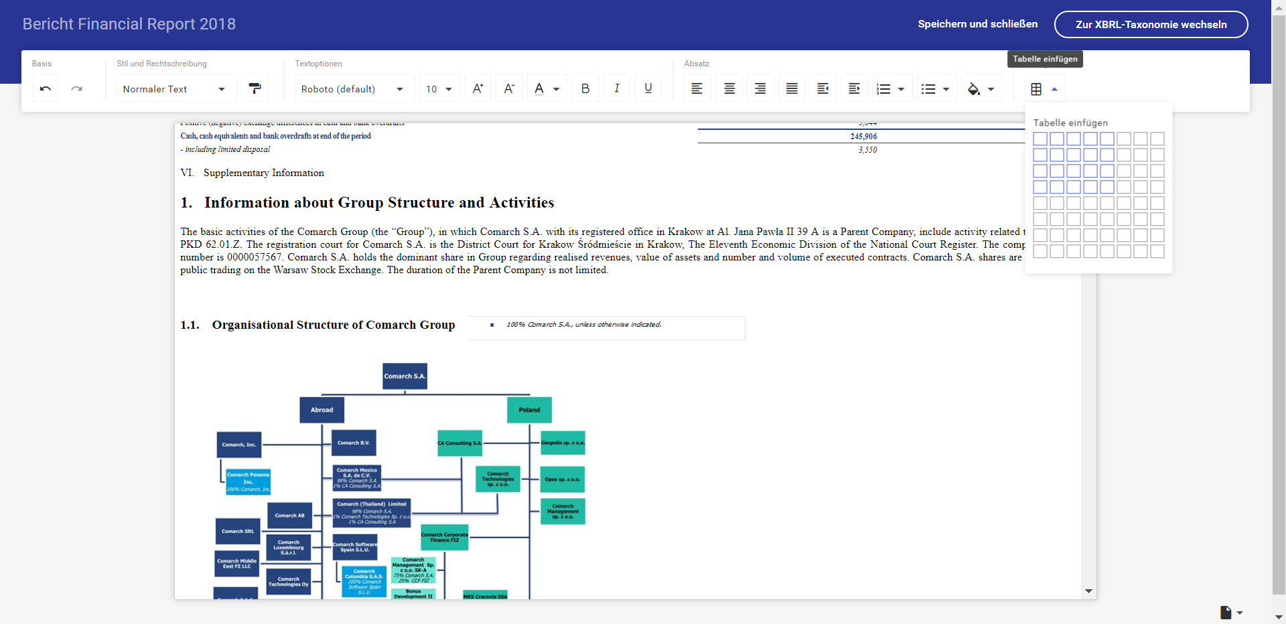This screenshot has width=1286, height=624.
Task: Click 'Cash, cash equivalents and bank overdrafts' row
Action: coord(275,137)
